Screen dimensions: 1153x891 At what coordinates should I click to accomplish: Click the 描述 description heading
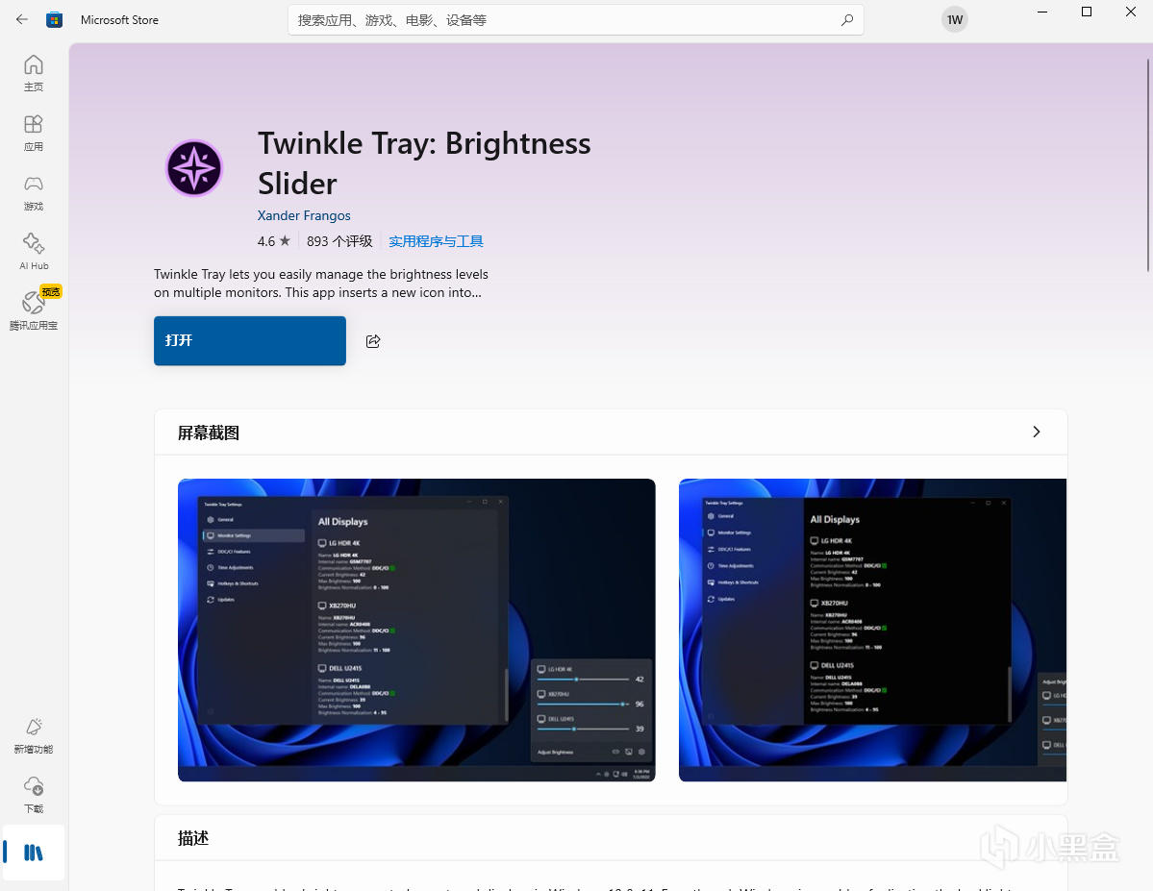pyautogui.click(x=193, y=838)
